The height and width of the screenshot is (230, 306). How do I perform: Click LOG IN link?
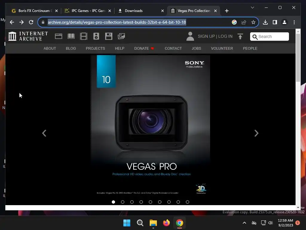tap(225, 36)
